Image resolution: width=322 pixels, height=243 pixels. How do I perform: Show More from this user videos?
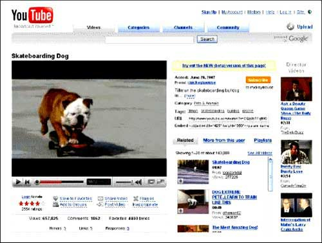(x=224, y=140)
